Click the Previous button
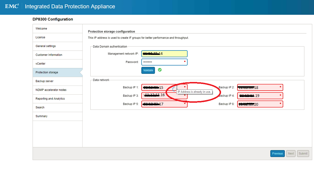The width and height of the screenshot is (314, 172). 277,154
